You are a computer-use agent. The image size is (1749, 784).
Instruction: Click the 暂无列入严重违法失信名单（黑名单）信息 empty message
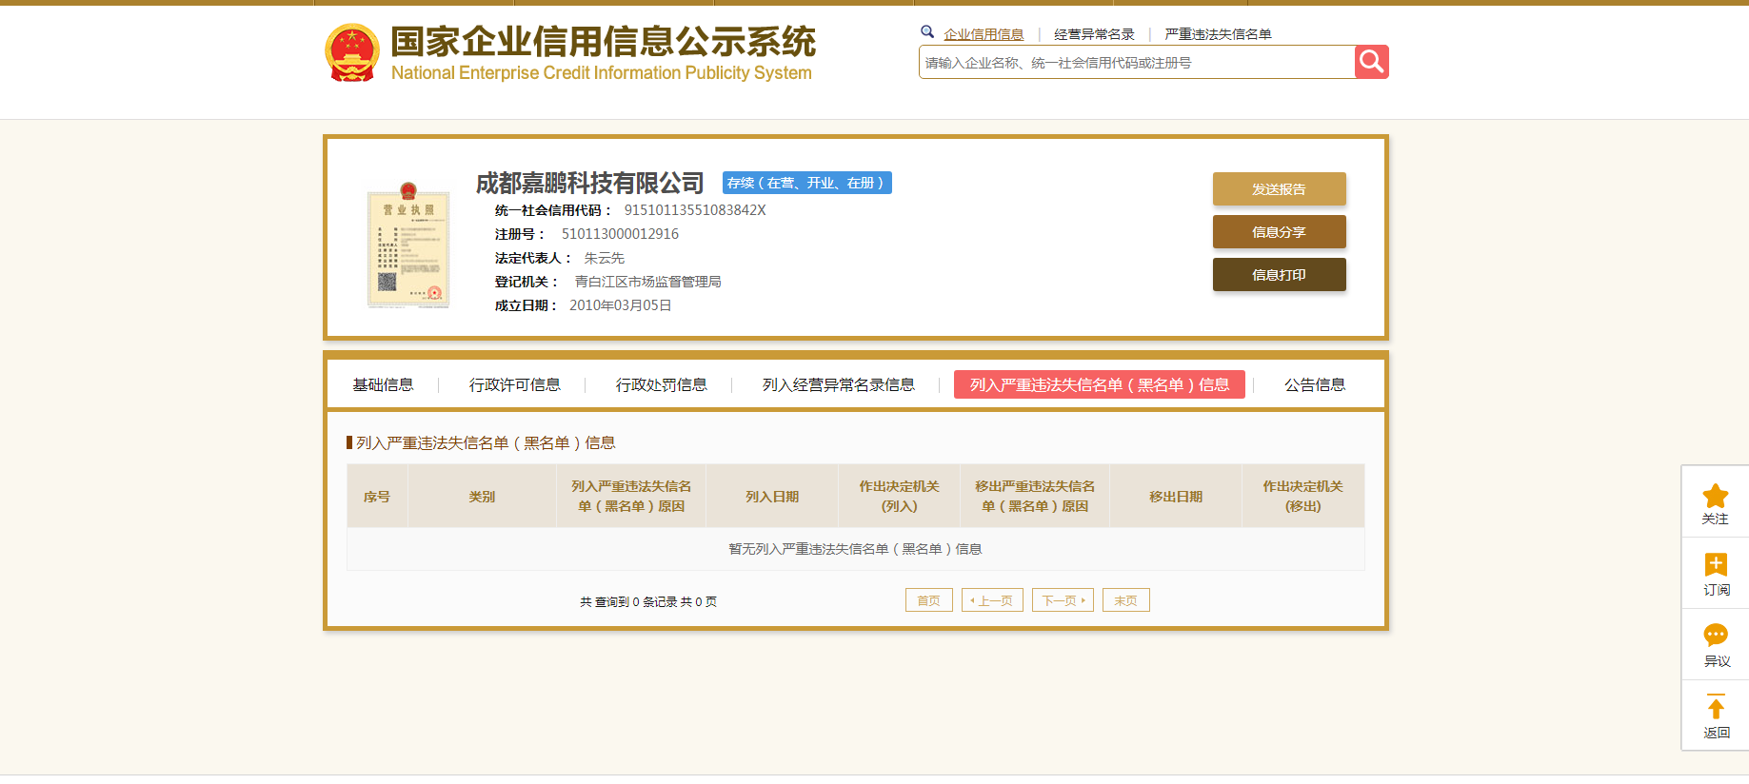pyautogui.click(x=855, y=549)
